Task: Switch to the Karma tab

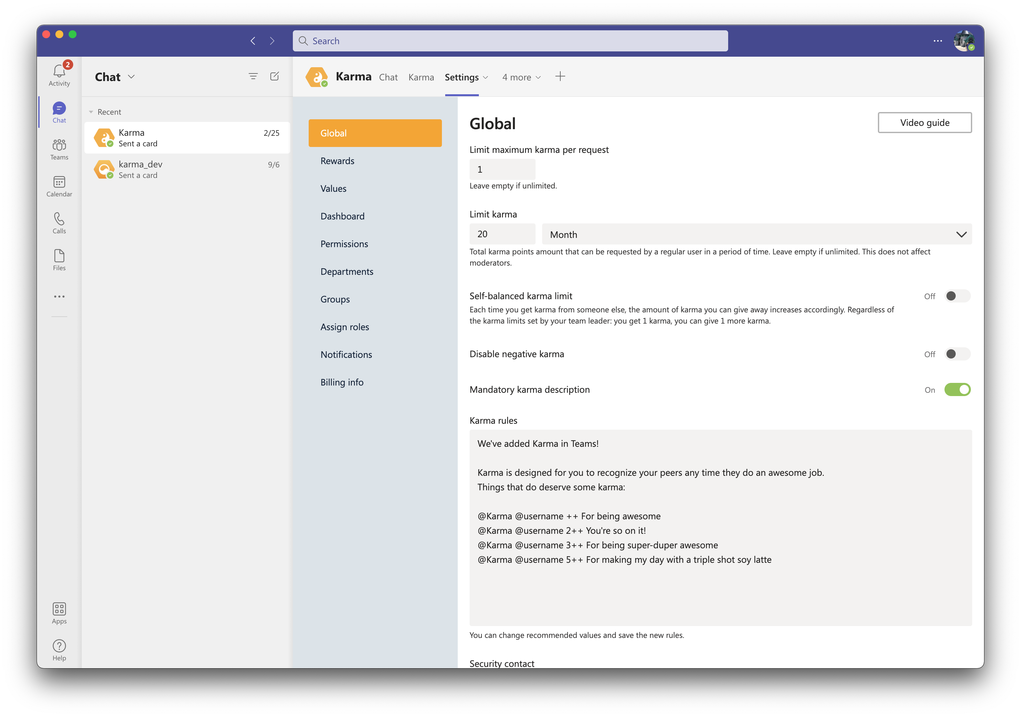Action: 421,77
